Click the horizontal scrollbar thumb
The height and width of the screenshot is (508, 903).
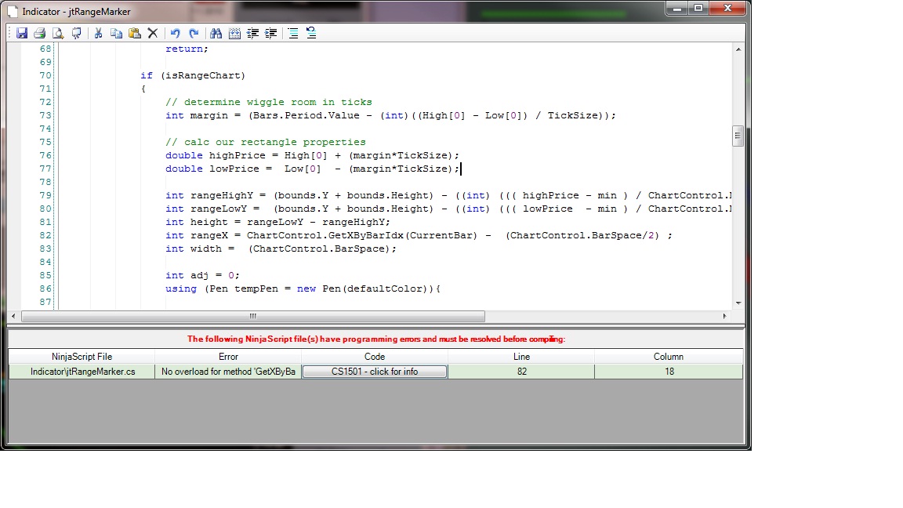pyautogui.click(x=253, y=316)
